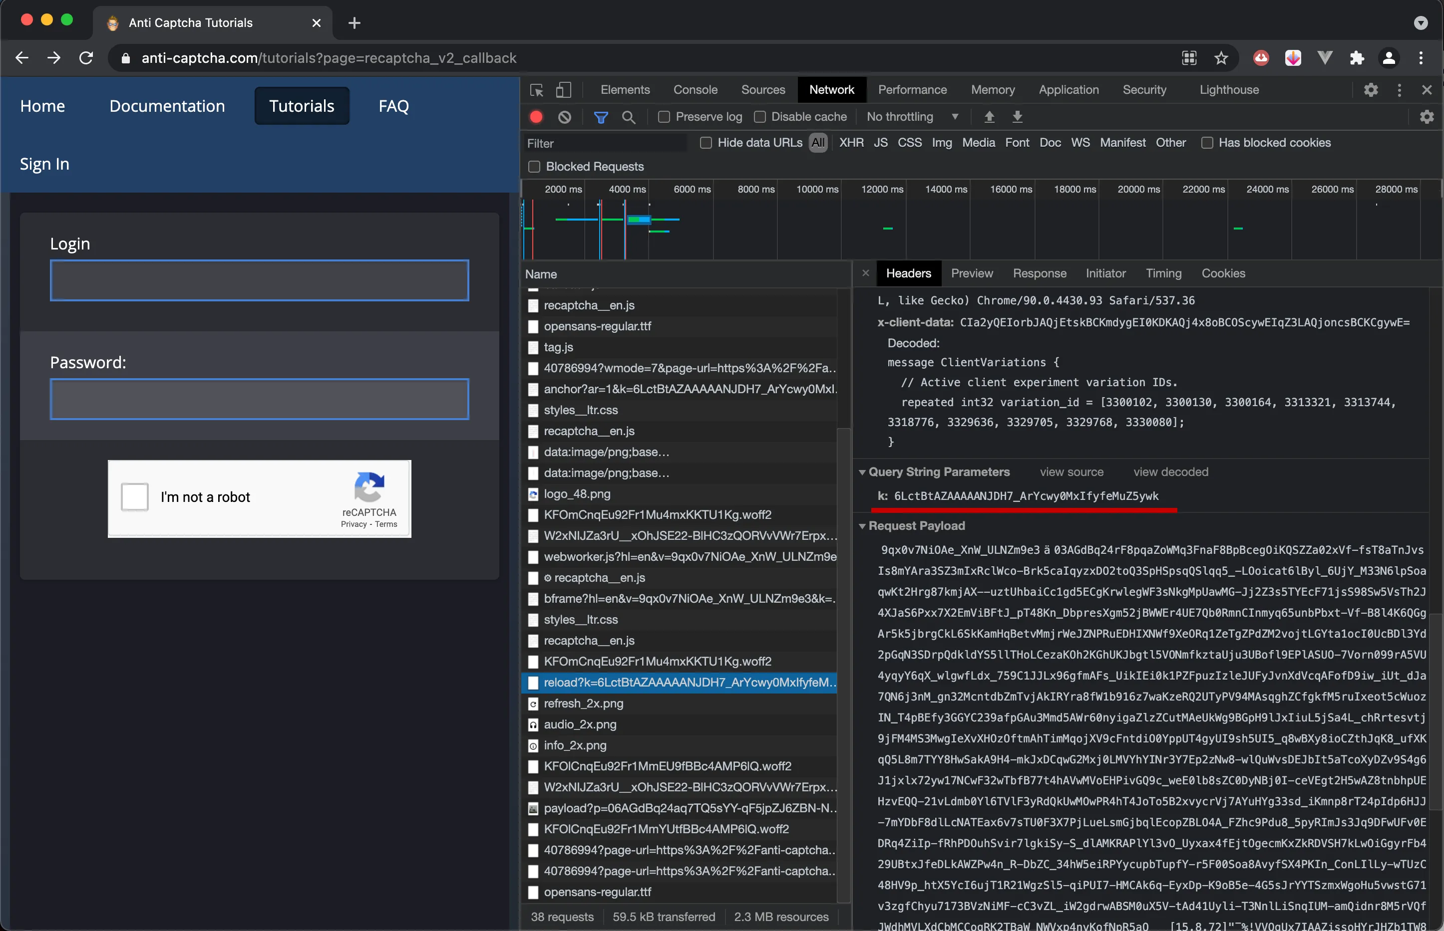
Task: Open DevTools more options menu
Action: pyautogui.click(x=1399, y=90)
